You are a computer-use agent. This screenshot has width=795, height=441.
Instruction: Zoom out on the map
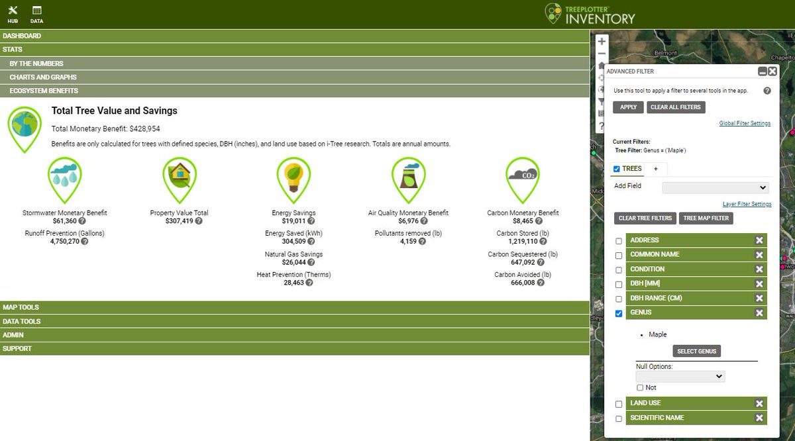602,54
